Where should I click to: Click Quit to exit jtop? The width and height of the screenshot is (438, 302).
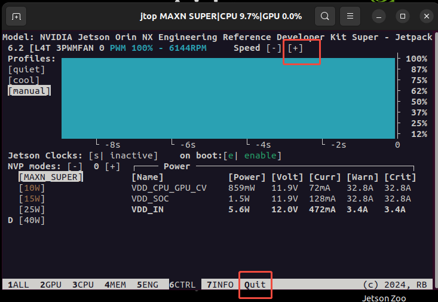coord(255,285)
